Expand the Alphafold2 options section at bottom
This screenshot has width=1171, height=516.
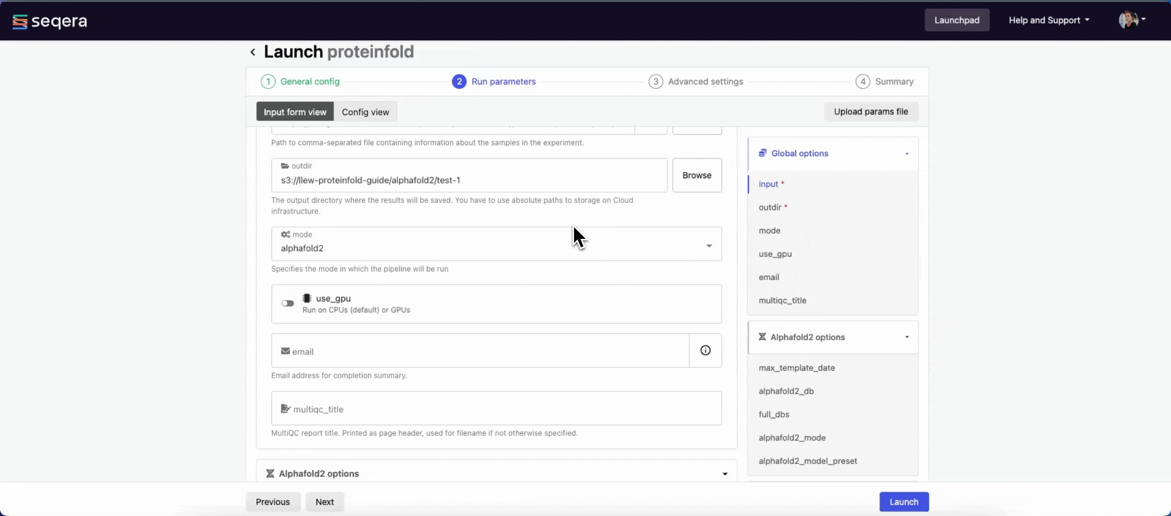(x=724, y=473)
